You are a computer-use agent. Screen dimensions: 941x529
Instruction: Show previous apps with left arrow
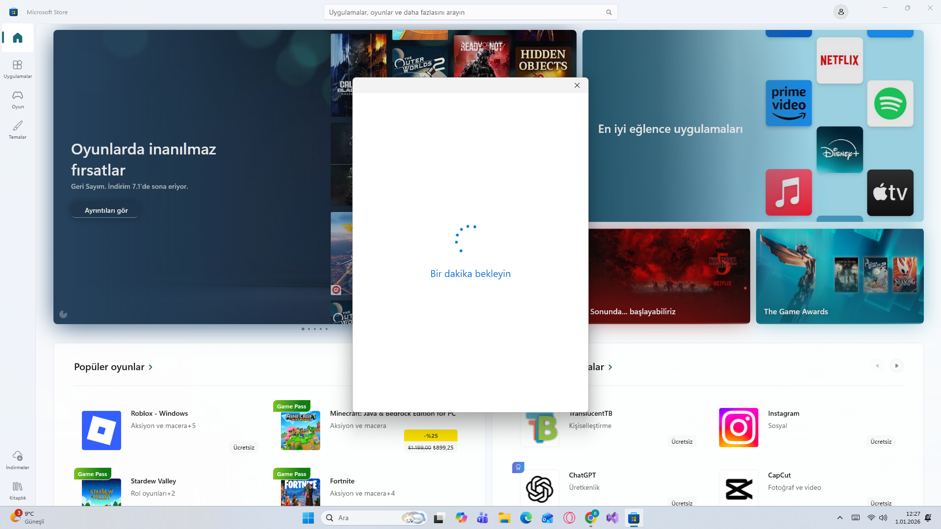[877, 366]
